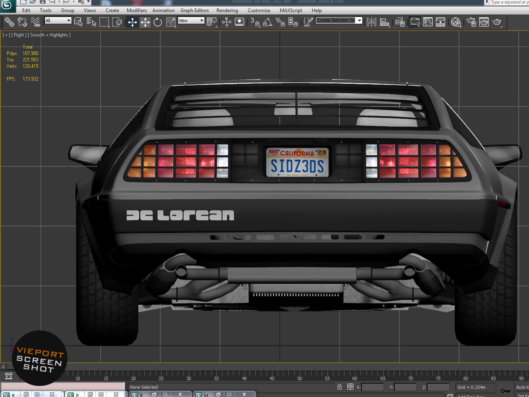Toggle the Angle Snap button
Screen dimensions: 529x397
click(267, 22)
